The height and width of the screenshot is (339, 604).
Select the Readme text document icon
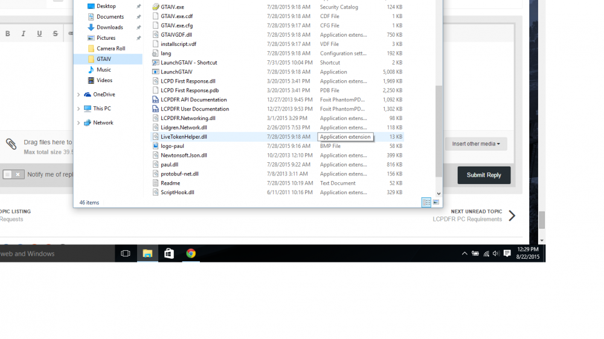click(x=156, y=183)
